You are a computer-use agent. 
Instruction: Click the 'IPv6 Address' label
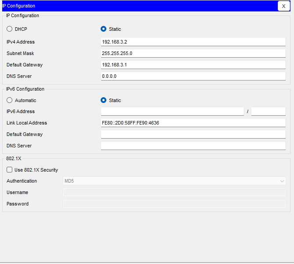click(21, 111)
